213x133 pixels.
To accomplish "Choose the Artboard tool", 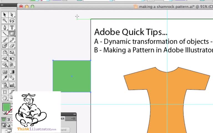I will coord(5,92).
